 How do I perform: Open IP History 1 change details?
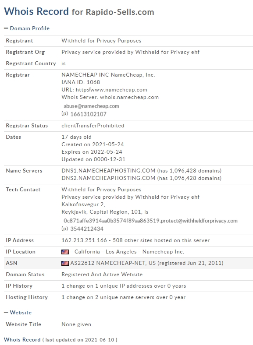coord(124,286)
